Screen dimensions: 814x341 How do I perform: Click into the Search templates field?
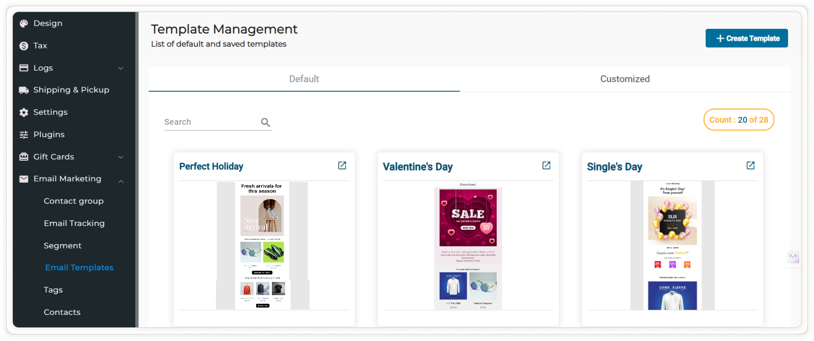pyautogui.click(x=210, y=122)
